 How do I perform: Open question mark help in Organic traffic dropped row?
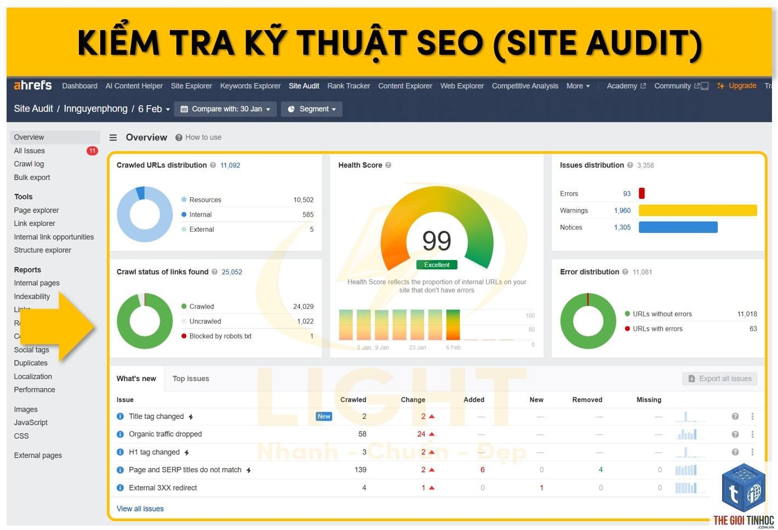coord(735,434)
